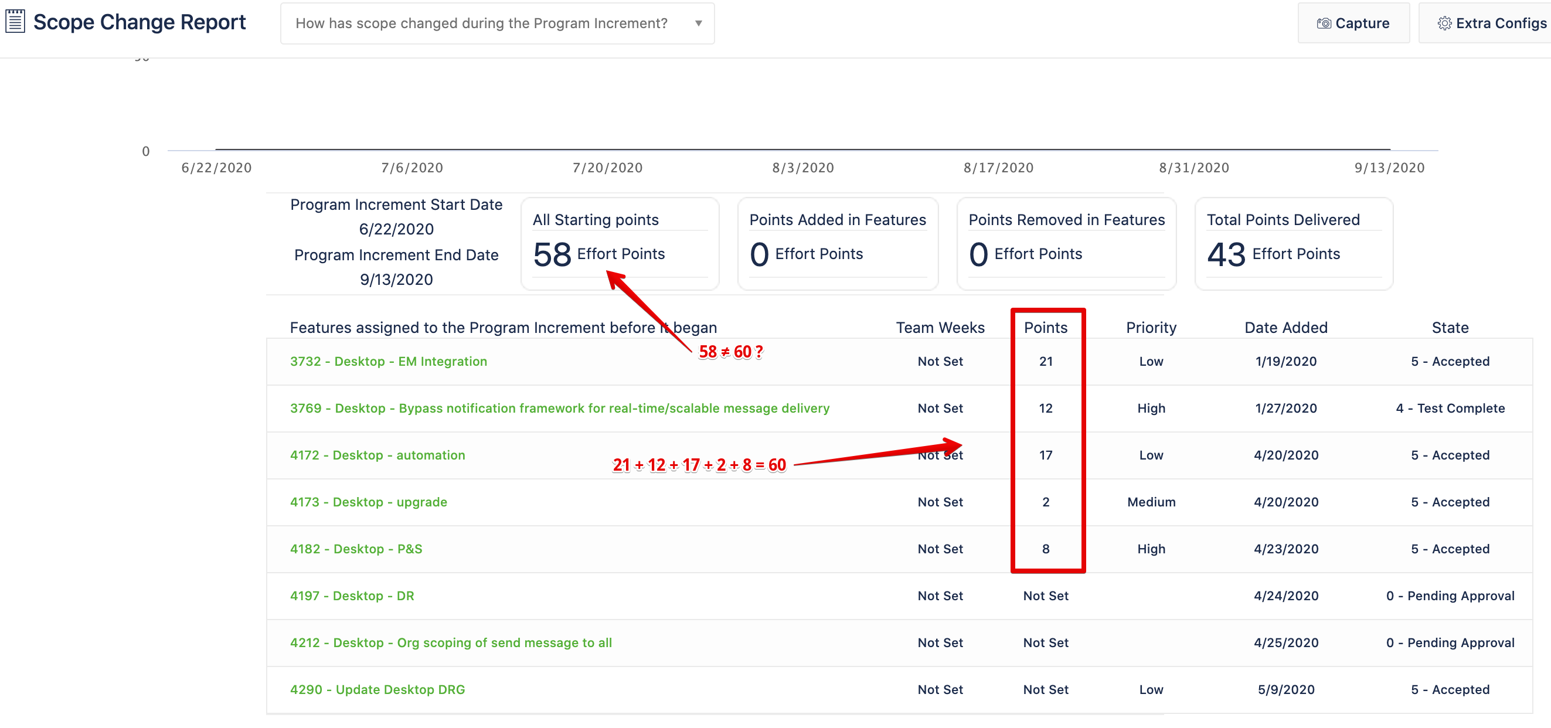Click the gear icon next to Extra Configs

(1444, 23)
